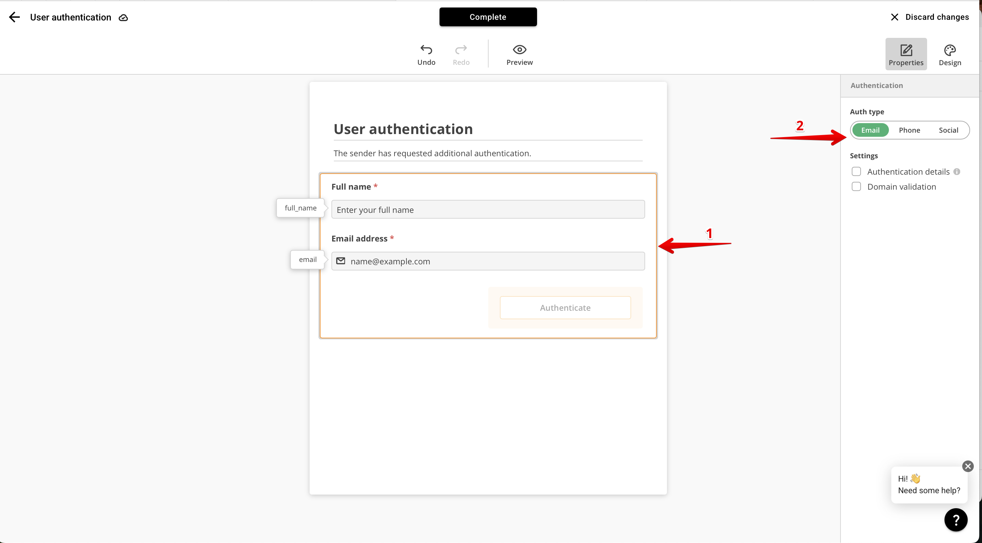The height and width of the screenshot is (543, 982).
Task: Click the Email address input field
Action: click(x=488, y=261)
